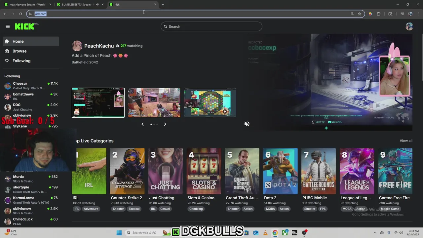Click the Casual tag under Just Chatting
The height and width of the screenshot is (238, 423).
click(165, 209)
